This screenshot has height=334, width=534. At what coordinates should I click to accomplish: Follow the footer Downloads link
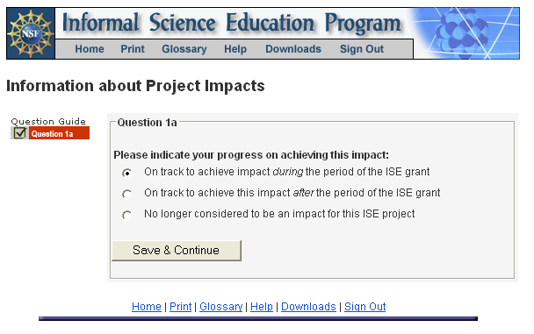tap(308, 307)
